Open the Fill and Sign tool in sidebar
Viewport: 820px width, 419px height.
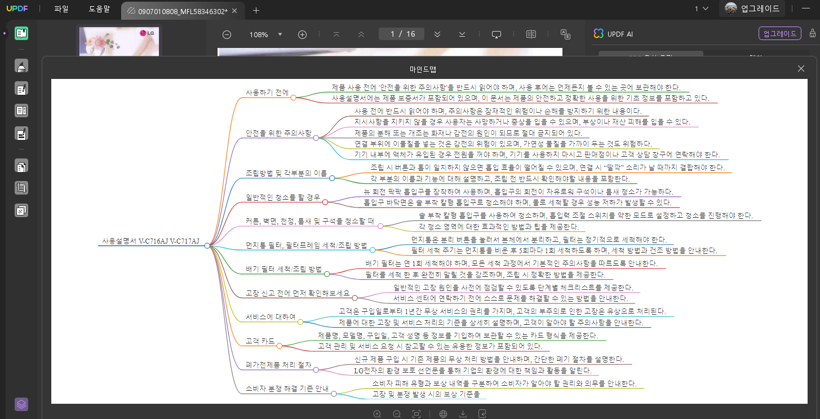pos(21,134)
